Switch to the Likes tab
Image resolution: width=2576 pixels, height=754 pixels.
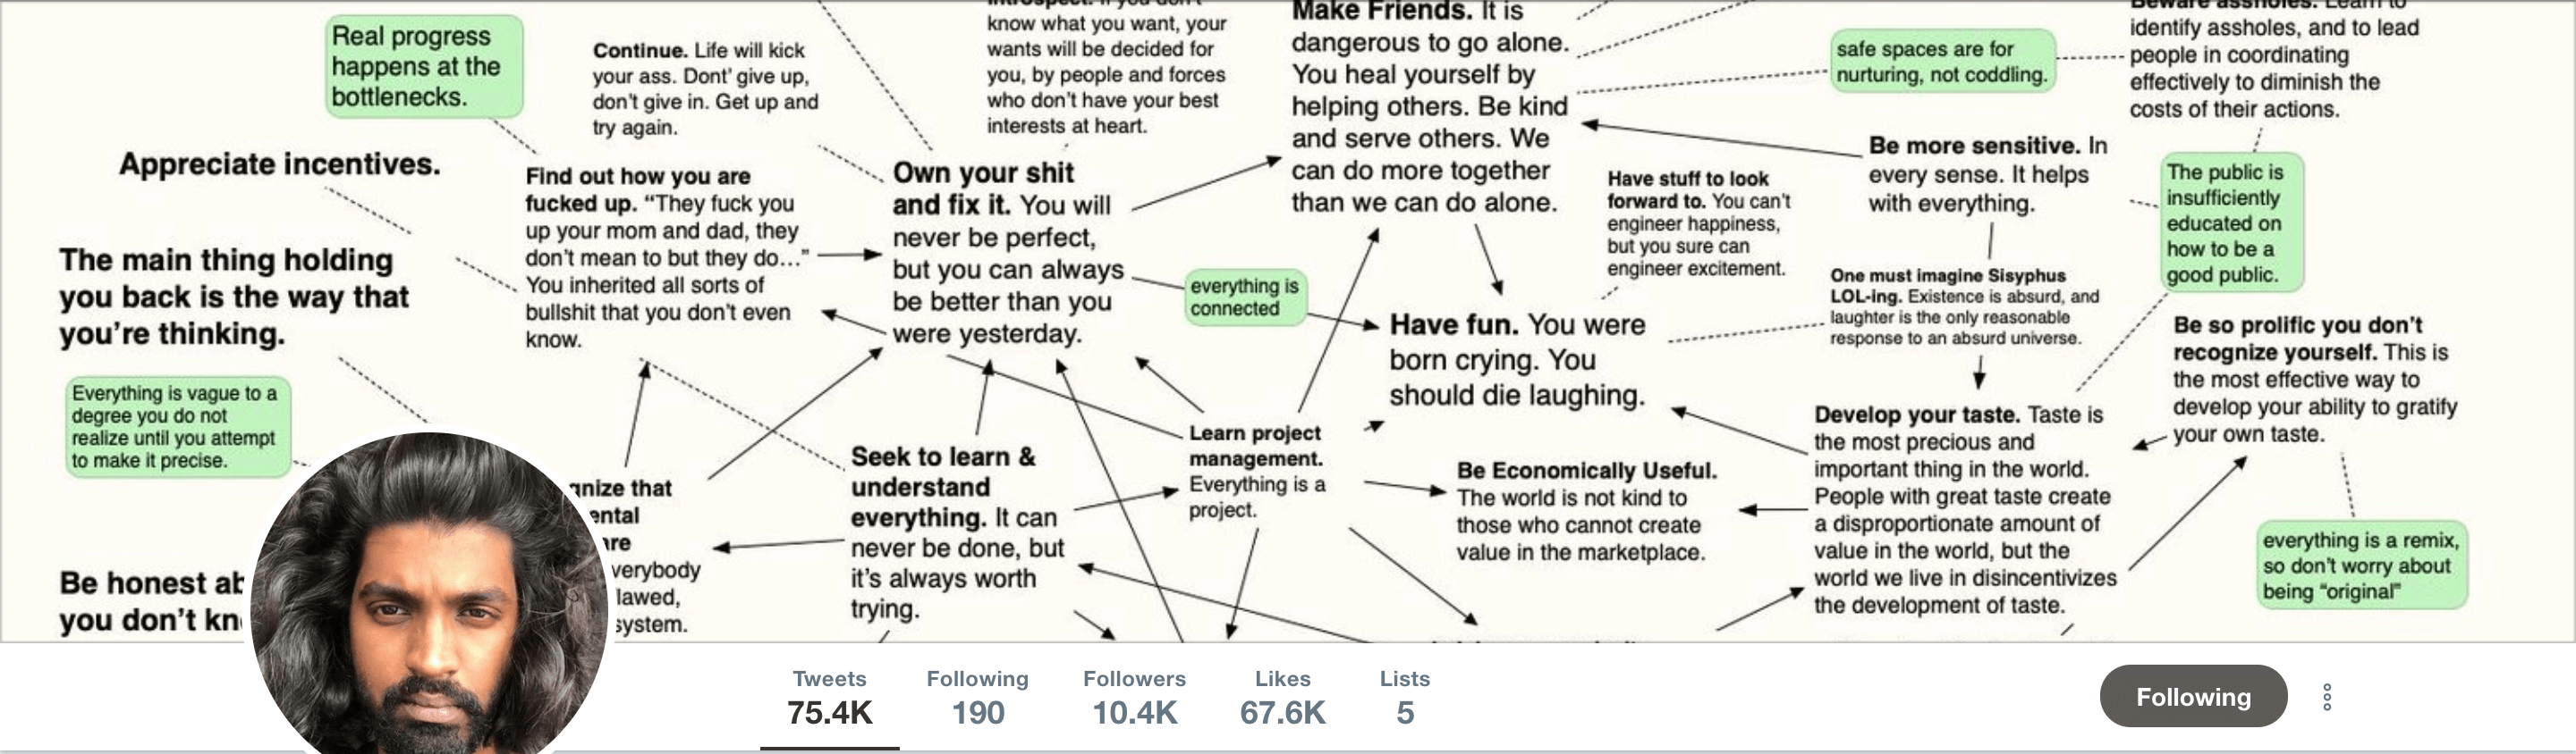pyautogui.click(x=1282, y=696)
